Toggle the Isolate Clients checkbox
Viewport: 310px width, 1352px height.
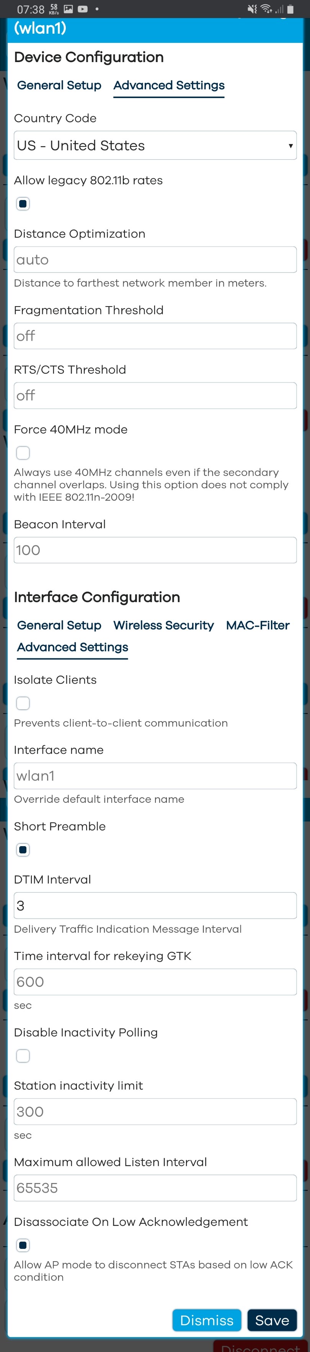[23, 703]
